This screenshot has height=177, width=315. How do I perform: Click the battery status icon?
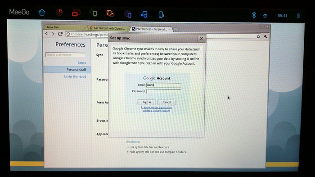(x=298, y=16)
